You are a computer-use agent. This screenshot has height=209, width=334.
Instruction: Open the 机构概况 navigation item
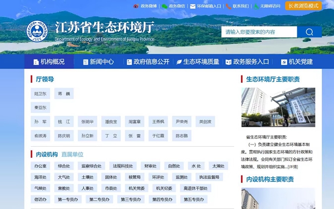pyautogui.click(x=49, y=62)
